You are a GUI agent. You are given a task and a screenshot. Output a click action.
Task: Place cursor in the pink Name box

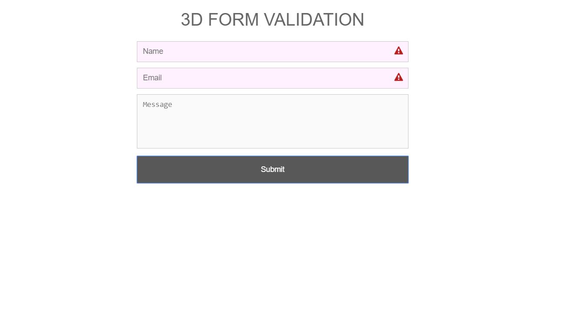coord(272,52)
